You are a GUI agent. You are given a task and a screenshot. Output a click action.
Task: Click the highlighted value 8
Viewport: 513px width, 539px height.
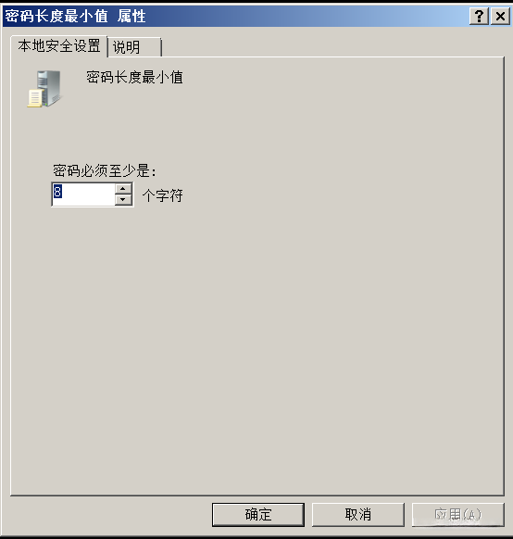[x=57, y=191]
